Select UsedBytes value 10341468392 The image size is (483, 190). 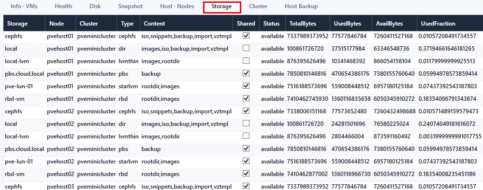348,61
